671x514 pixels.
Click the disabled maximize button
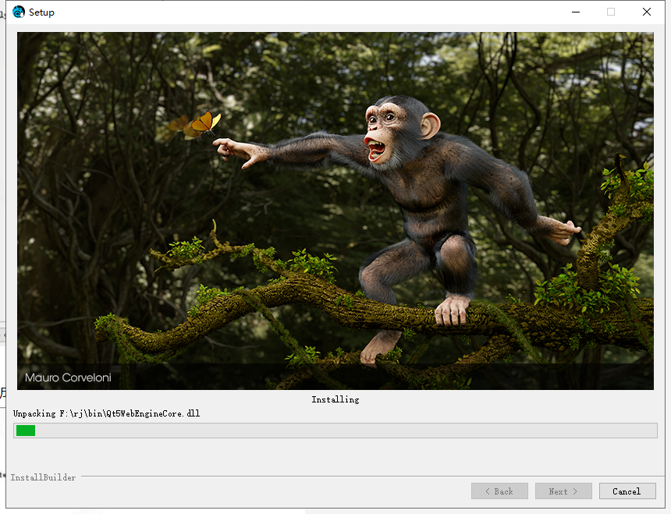click(x=611, y=12)
